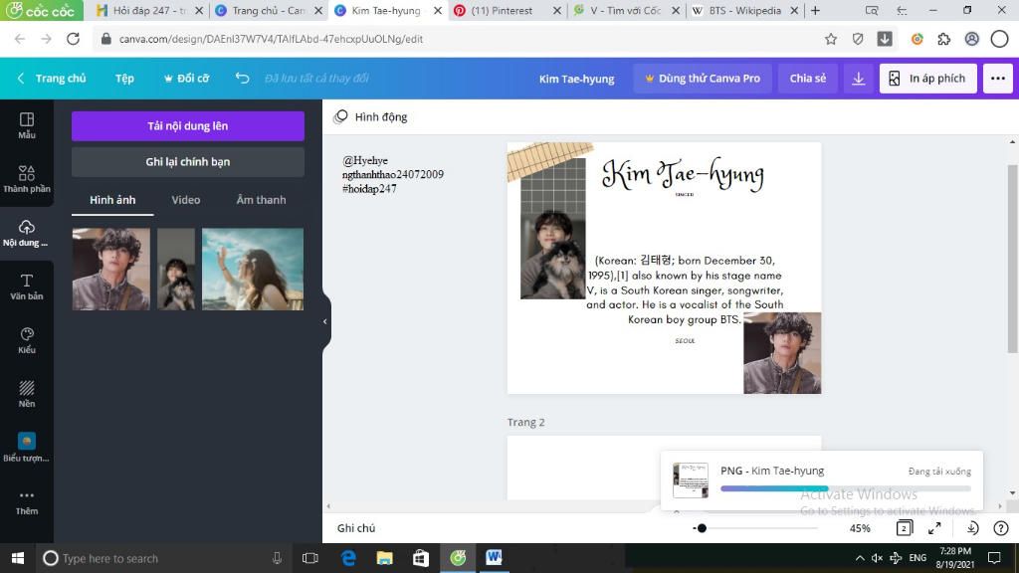The height and width of the screenshot is (573, 1019).
Task: Click the canvas vertical scrollbar
Action: tap(1012, 260)
